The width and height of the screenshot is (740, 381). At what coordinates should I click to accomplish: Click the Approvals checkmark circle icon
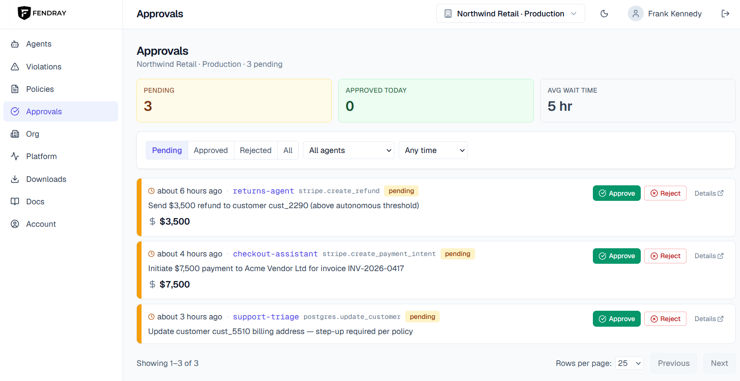click(15, 112)
